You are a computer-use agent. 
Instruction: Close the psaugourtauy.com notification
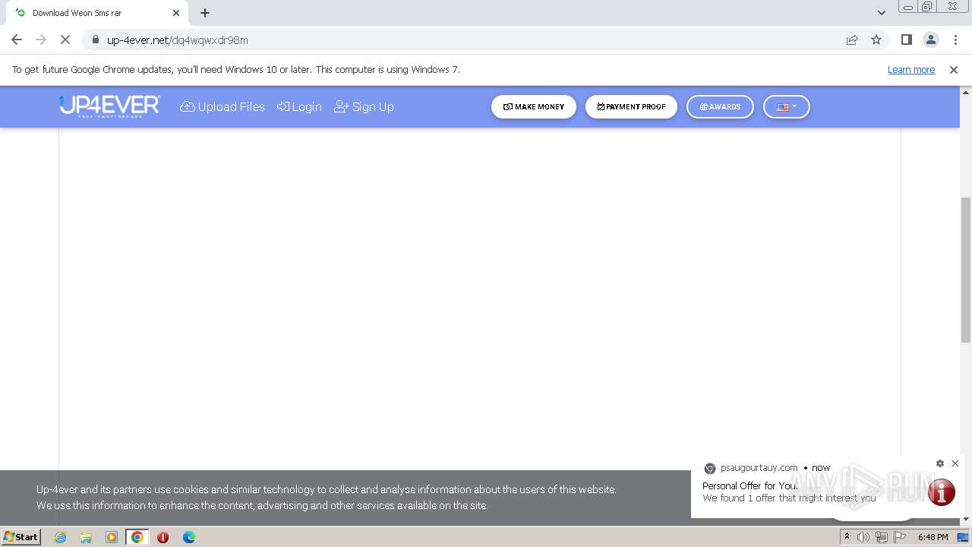(x=955, y=463)
